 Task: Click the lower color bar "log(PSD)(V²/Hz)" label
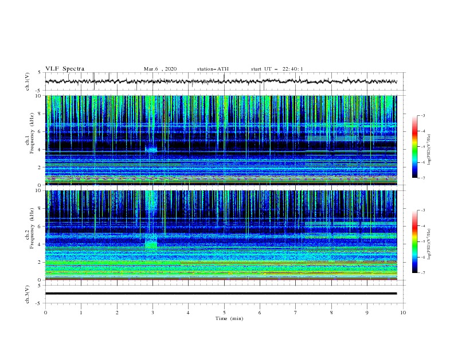tap(429, 244)
